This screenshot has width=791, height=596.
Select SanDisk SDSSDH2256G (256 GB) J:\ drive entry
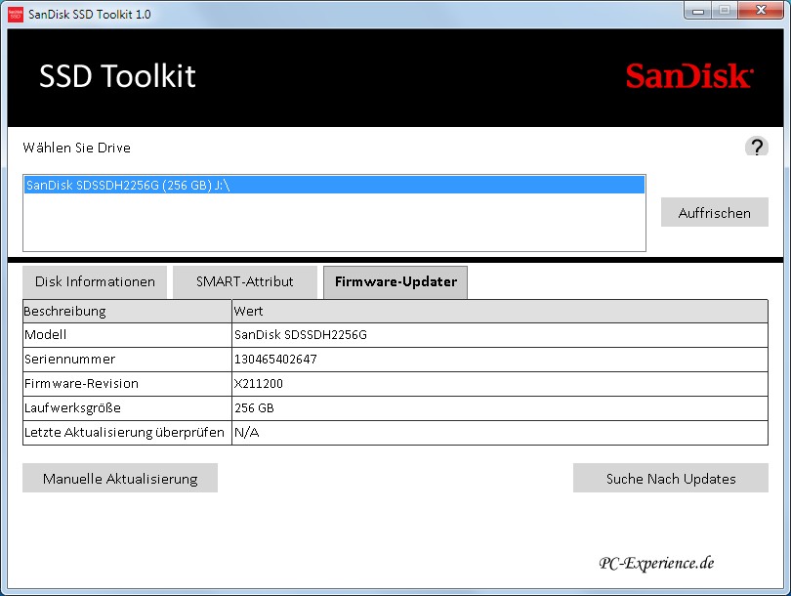coord(334,186)
